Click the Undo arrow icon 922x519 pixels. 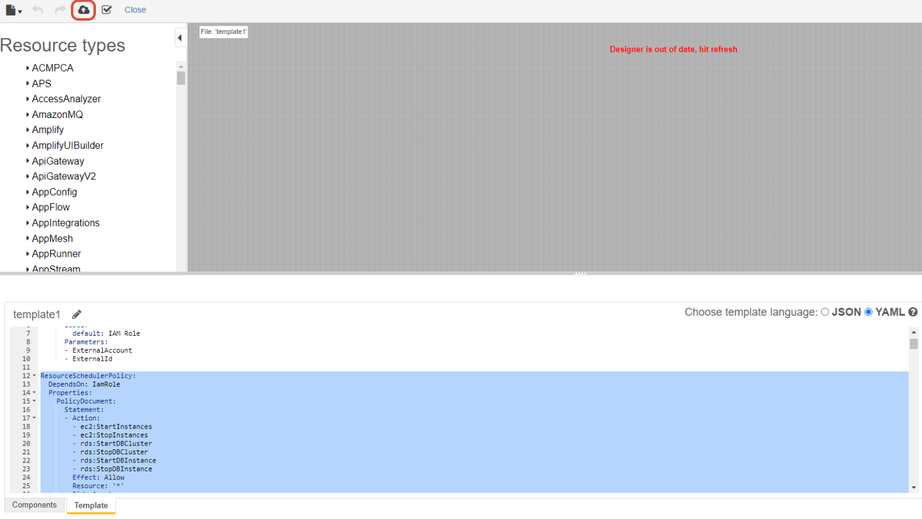tap(38, 10)
